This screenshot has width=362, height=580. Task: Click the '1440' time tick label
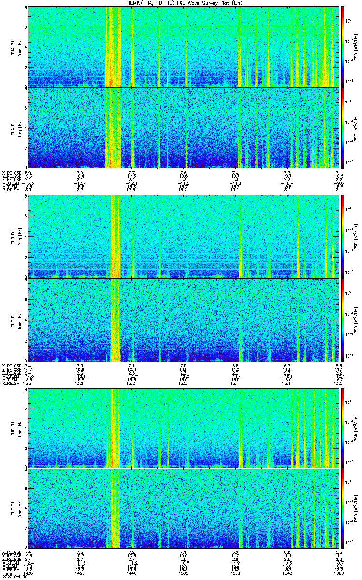pyautogui.click(x=131, y=572)
